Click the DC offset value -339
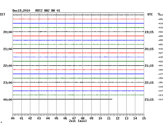The height and width of the screenshot is (125, 164). (x=160, y=87)
